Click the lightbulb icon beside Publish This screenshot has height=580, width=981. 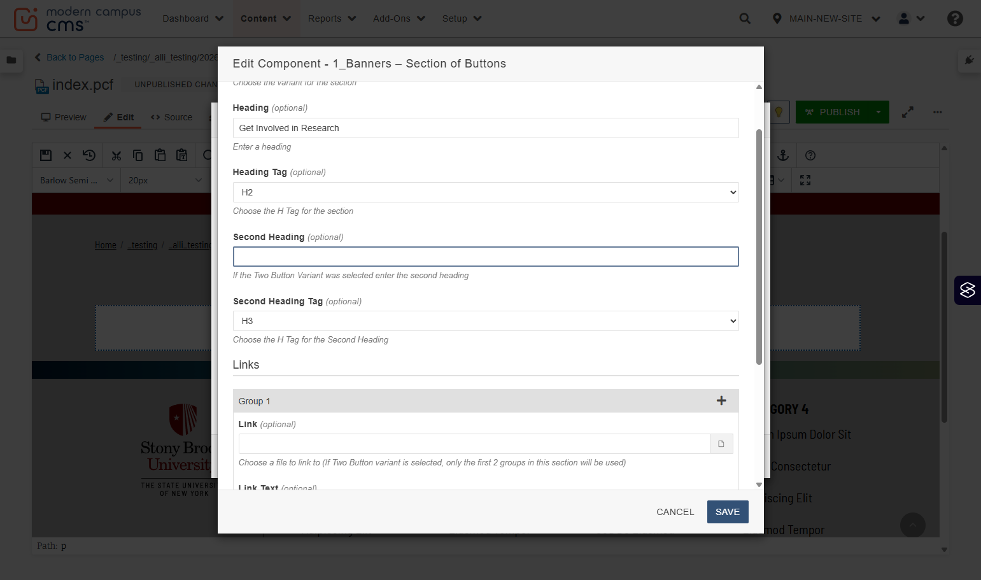[779, 112]
